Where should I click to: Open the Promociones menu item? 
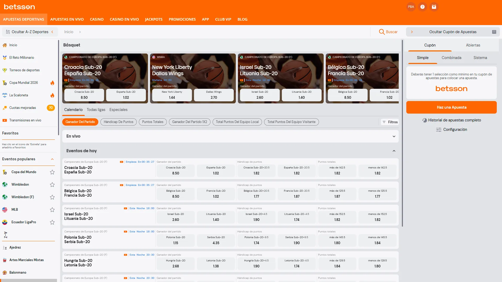coord(182,19)
